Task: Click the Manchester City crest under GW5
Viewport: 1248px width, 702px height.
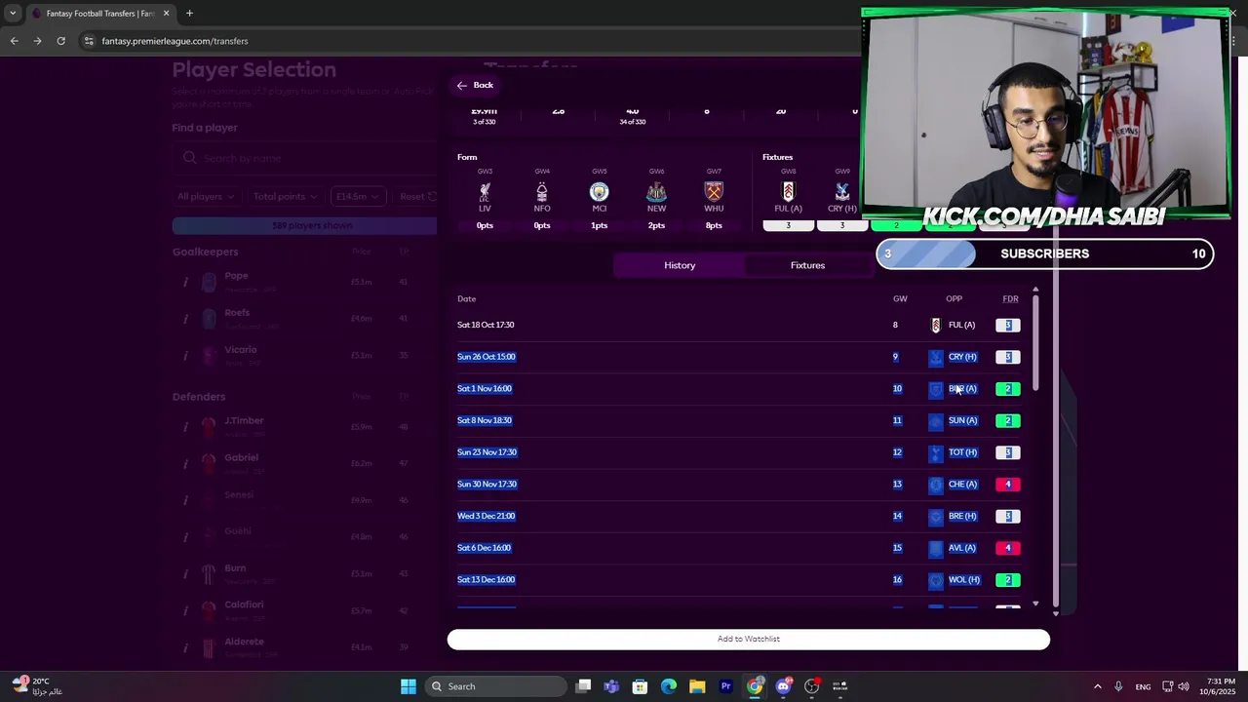Action: [x=600, y=192]
